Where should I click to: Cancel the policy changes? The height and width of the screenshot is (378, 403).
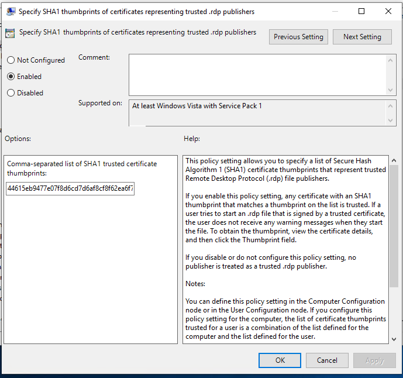pos(327,360)
